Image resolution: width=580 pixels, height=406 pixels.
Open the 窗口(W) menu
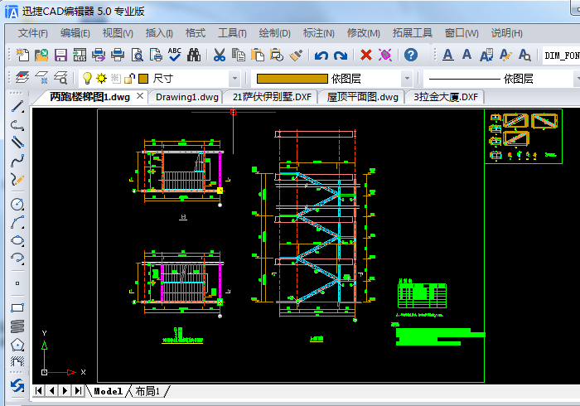pyautogui.click(x=462, y=33)
